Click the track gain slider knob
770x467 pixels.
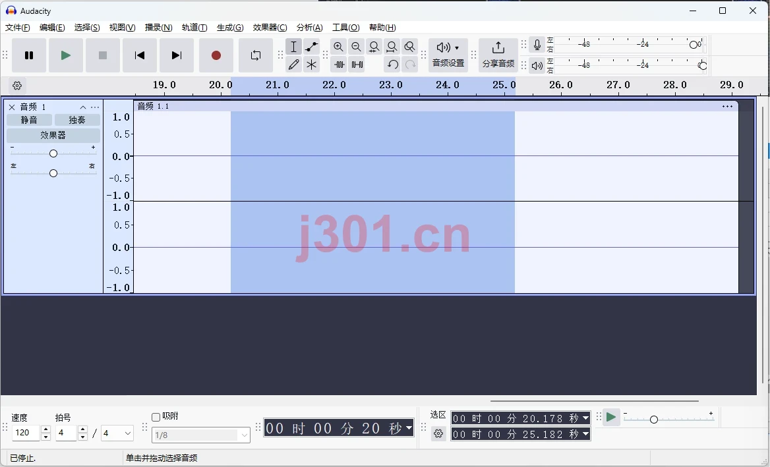[x=53, y=153]
